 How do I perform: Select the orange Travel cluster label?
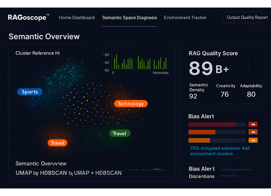pyautogui.click(x=57, y=143)
